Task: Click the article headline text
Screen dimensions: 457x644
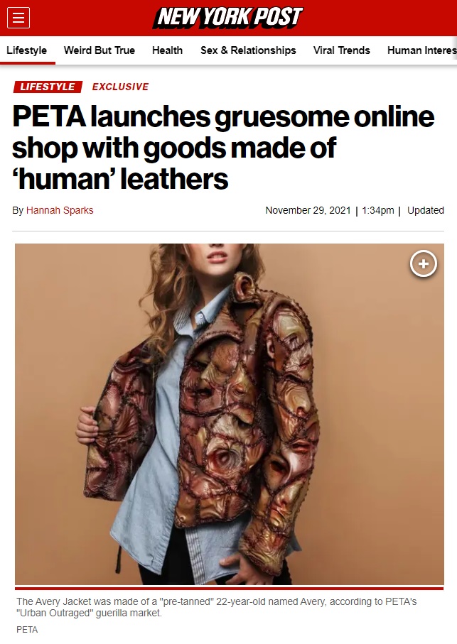Action: tap(223, 148)
